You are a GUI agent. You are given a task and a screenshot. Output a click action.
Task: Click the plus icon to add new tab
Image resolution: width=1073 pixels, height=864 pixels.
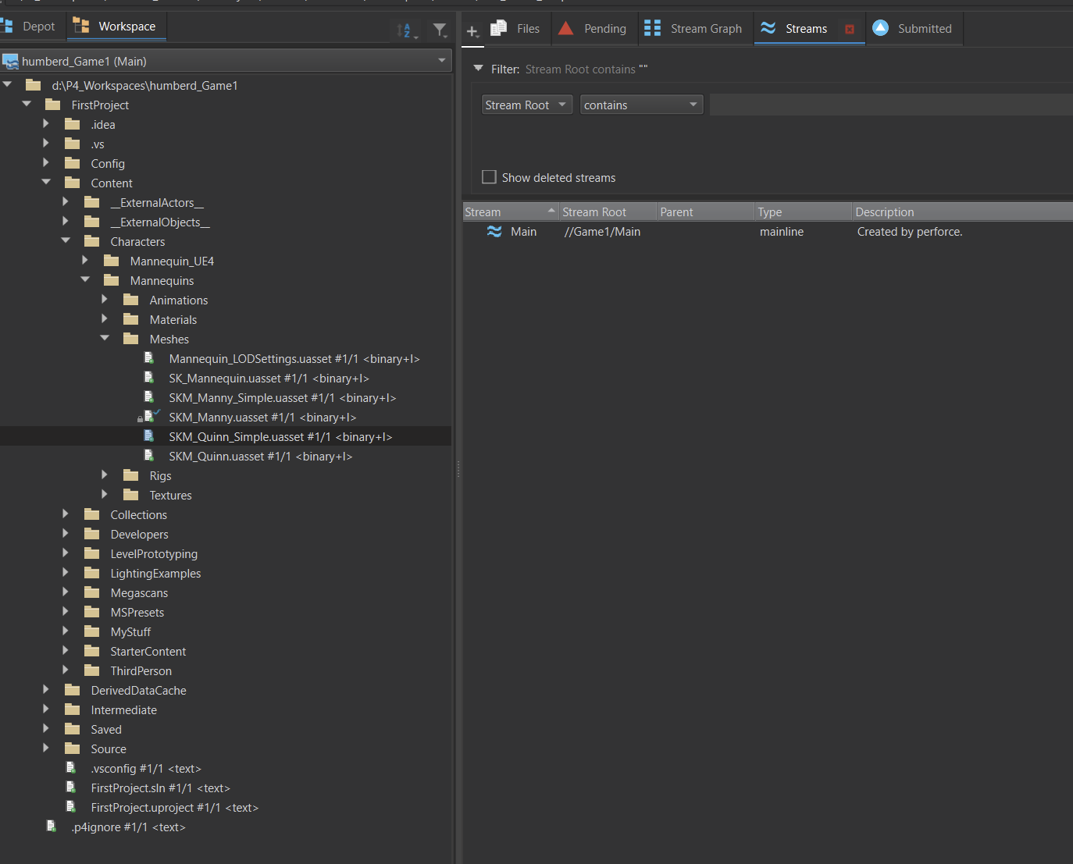[472, 31]
